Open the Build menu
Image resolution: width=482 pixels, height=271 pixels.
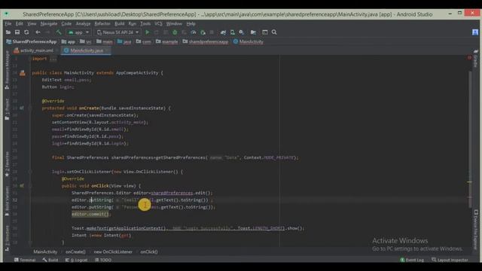(120, 23)
